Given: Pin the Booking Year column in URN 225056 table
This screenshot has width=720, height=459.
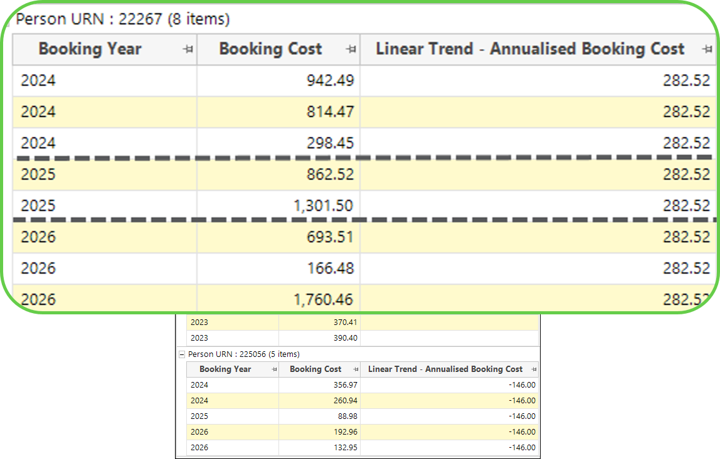Looking at the screenshot, I should tap(274, 369).
